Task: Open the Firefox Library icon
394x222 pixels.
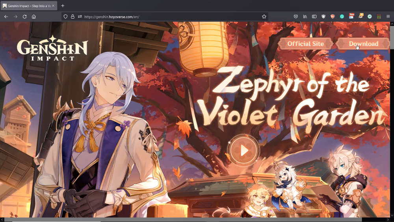Action: [305, 17]
